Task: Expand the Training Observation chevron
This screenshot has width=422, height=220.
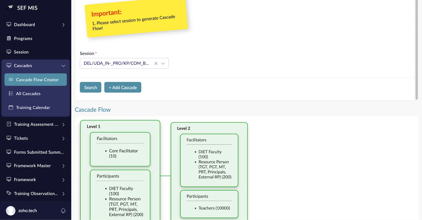Action: pos(63,194)
